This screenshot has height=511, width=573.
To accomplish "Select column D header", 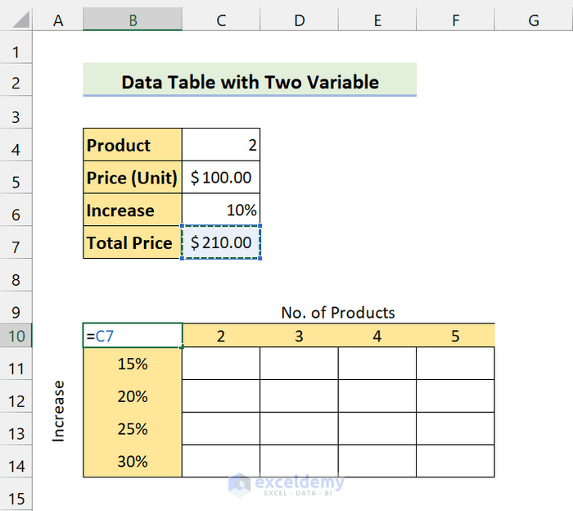I will (299, 20).
